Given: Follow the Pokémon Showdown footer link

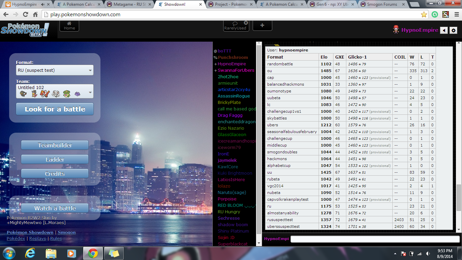Looking at the screenshot, I should 30,233.
